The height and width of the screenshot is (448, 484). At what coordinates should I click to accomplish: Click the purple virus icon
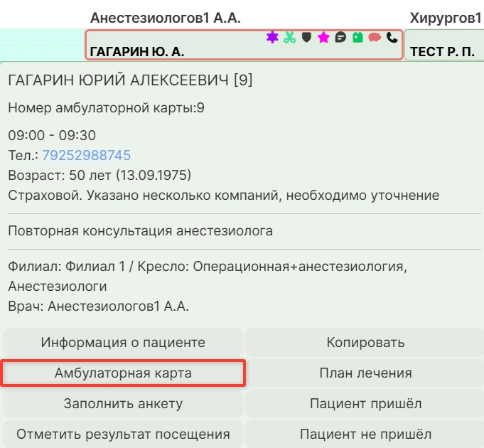(x=272, y=38)
